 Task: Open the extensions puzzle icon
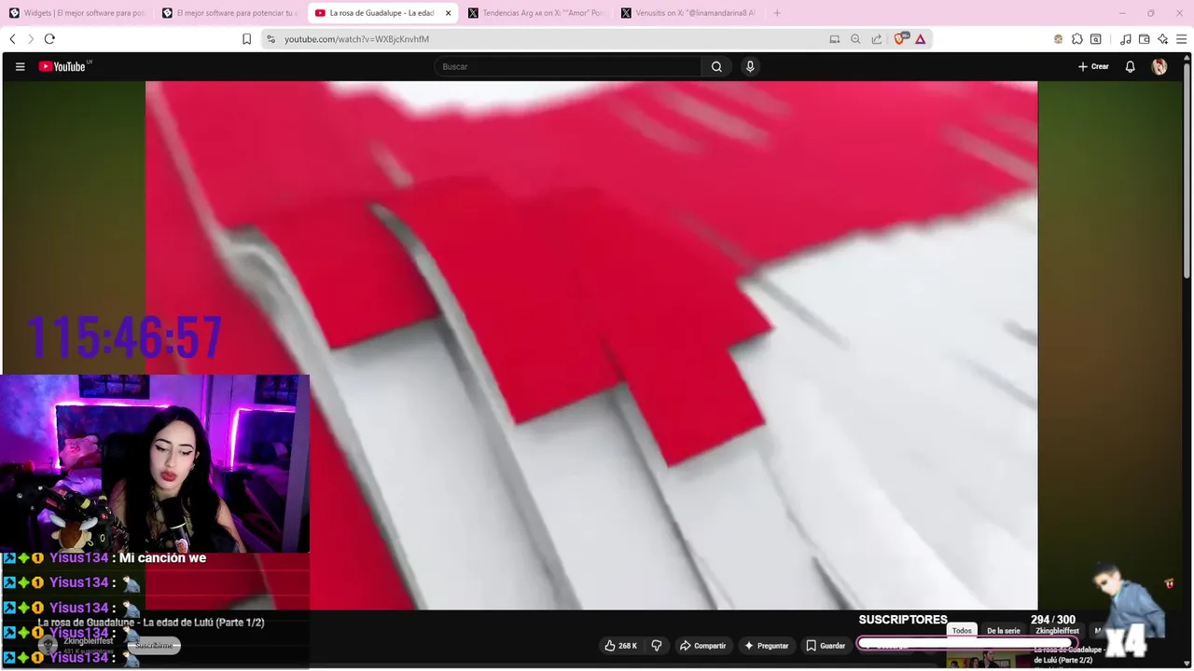pyautogui.click(x=1077, y=39)
